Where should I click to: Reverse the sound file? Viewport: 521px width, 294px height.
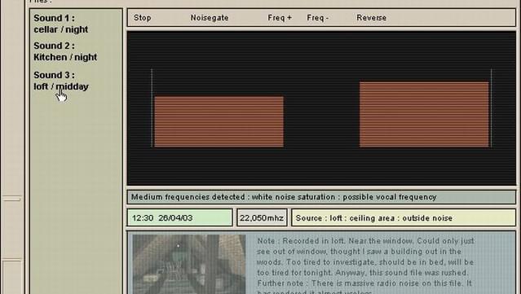pos(371,18)
